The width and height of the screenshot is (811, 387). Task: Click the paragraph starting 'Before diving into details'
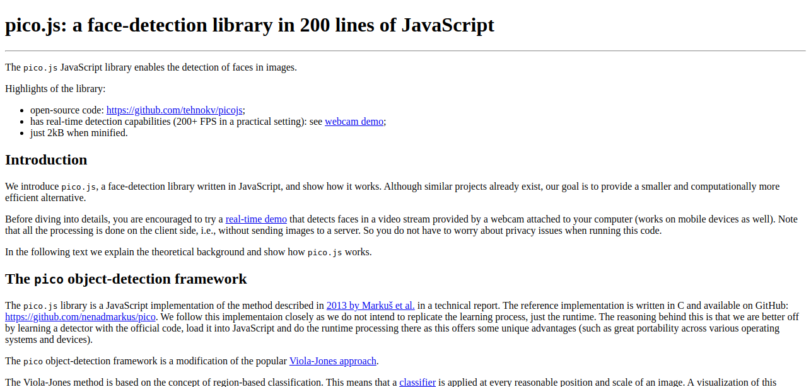[401, 225]
